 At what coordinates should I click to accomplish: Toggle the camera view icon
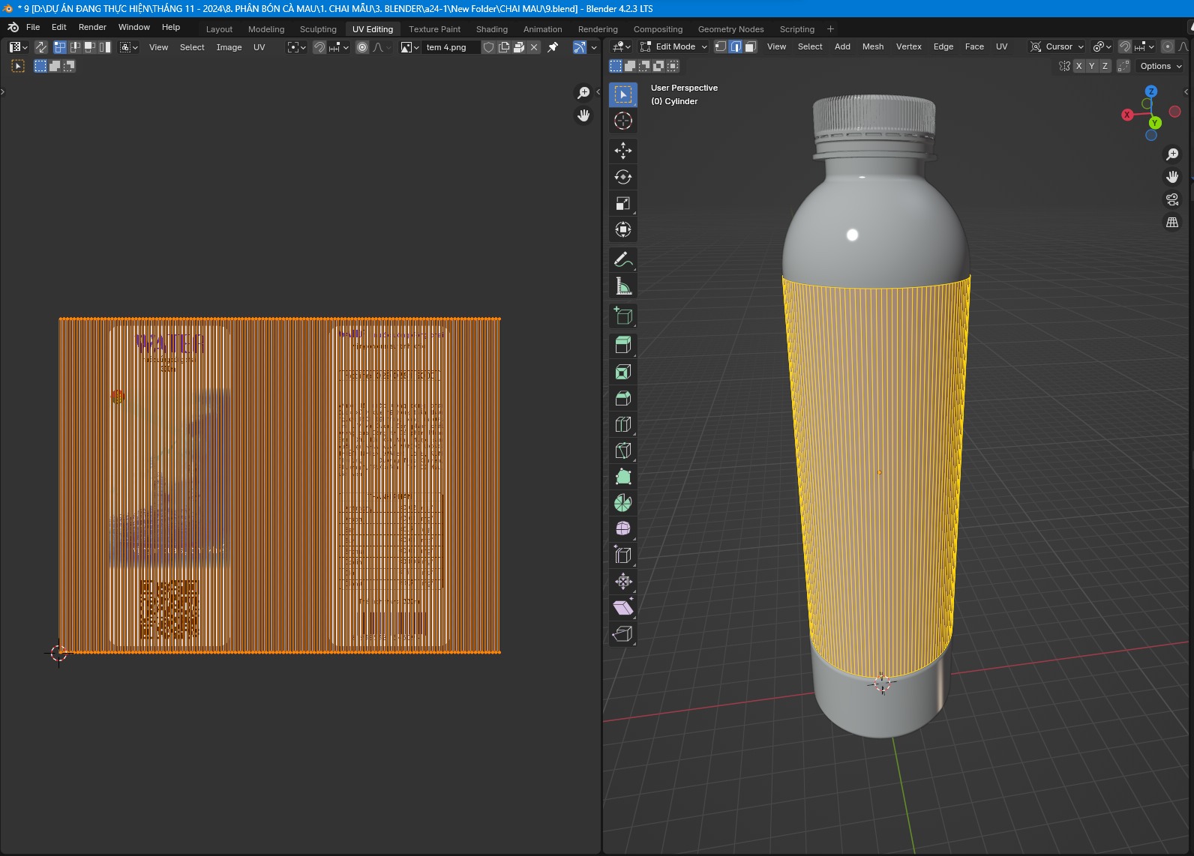pos(1172,199)
